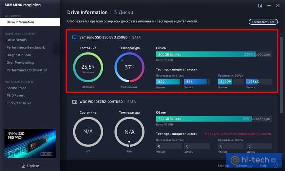Click 'Всего 232GB' total label
This screenshot has width=285, height=171.
tap(164, 60)
